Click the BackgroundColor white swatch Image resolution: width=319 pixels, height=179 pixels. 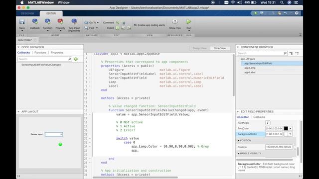coord(286,134)
